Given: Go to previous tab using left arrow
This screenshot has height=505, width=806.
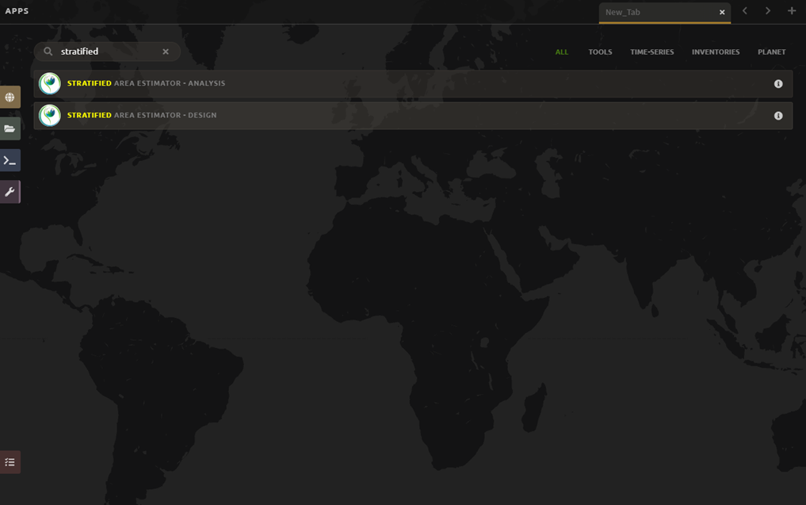Looking at the screenshot, I should [x=745, y=11].
